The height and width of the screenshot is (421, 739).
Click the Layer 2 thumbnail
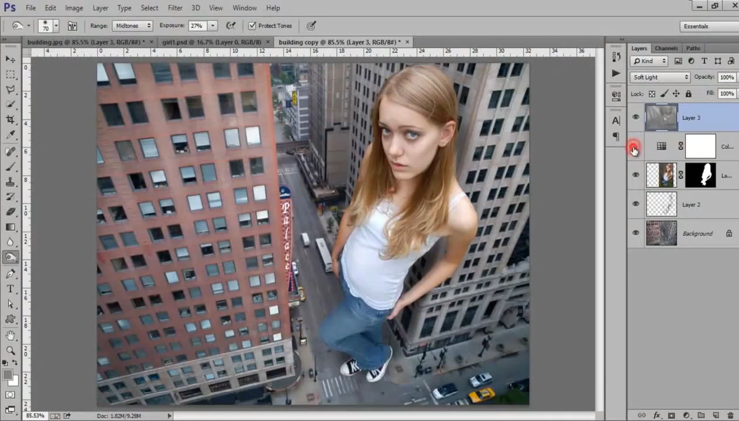(x=661, y=204)
